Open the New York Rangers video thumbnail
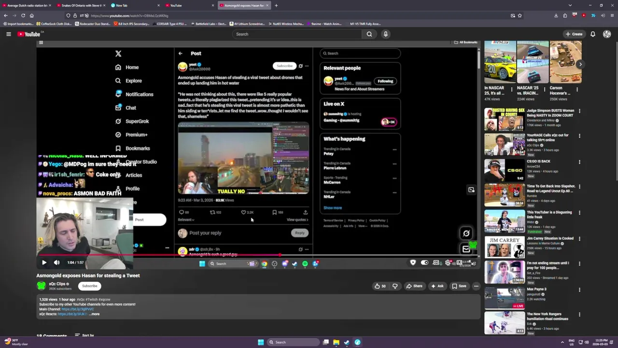 [505, 323]
